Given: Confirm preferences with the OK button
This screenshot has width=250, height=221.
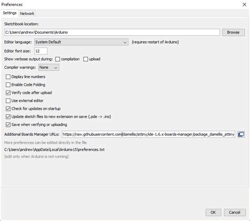Looking at the screenshot, I should (213, 213).
